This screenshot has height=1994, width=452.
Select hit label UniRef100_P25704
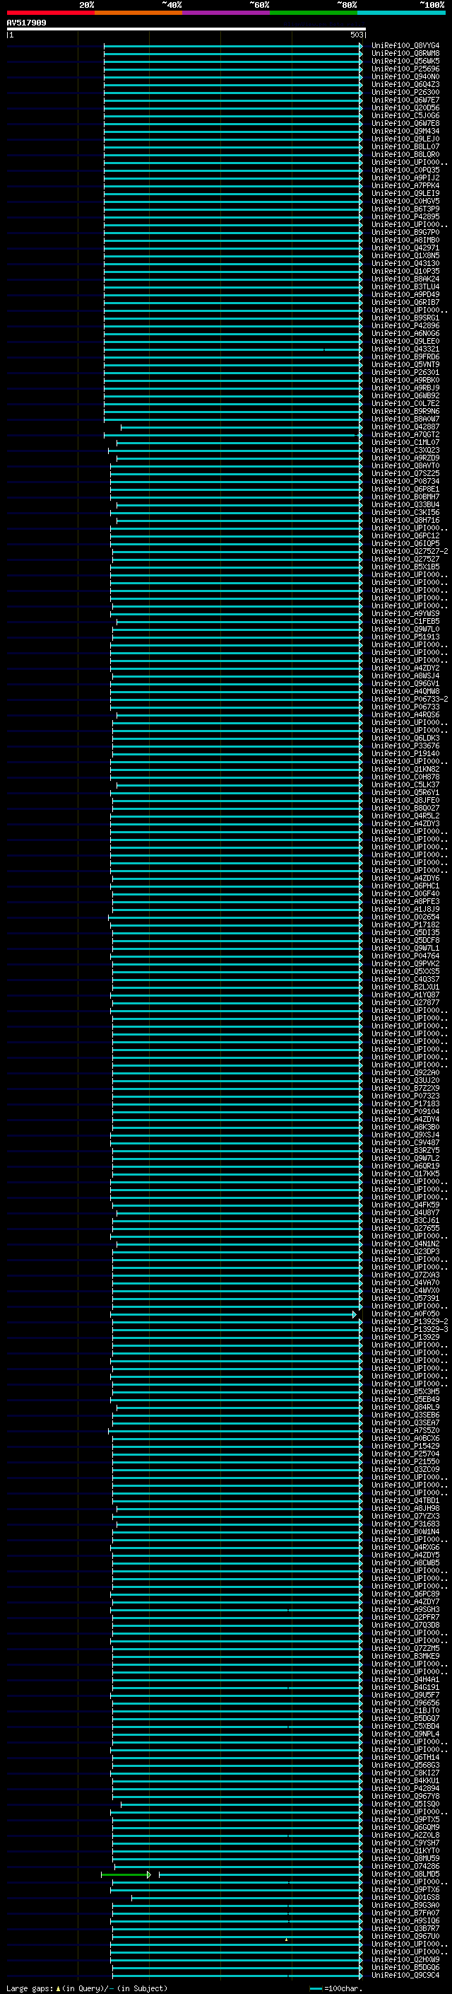click(x=405, y=1454)
